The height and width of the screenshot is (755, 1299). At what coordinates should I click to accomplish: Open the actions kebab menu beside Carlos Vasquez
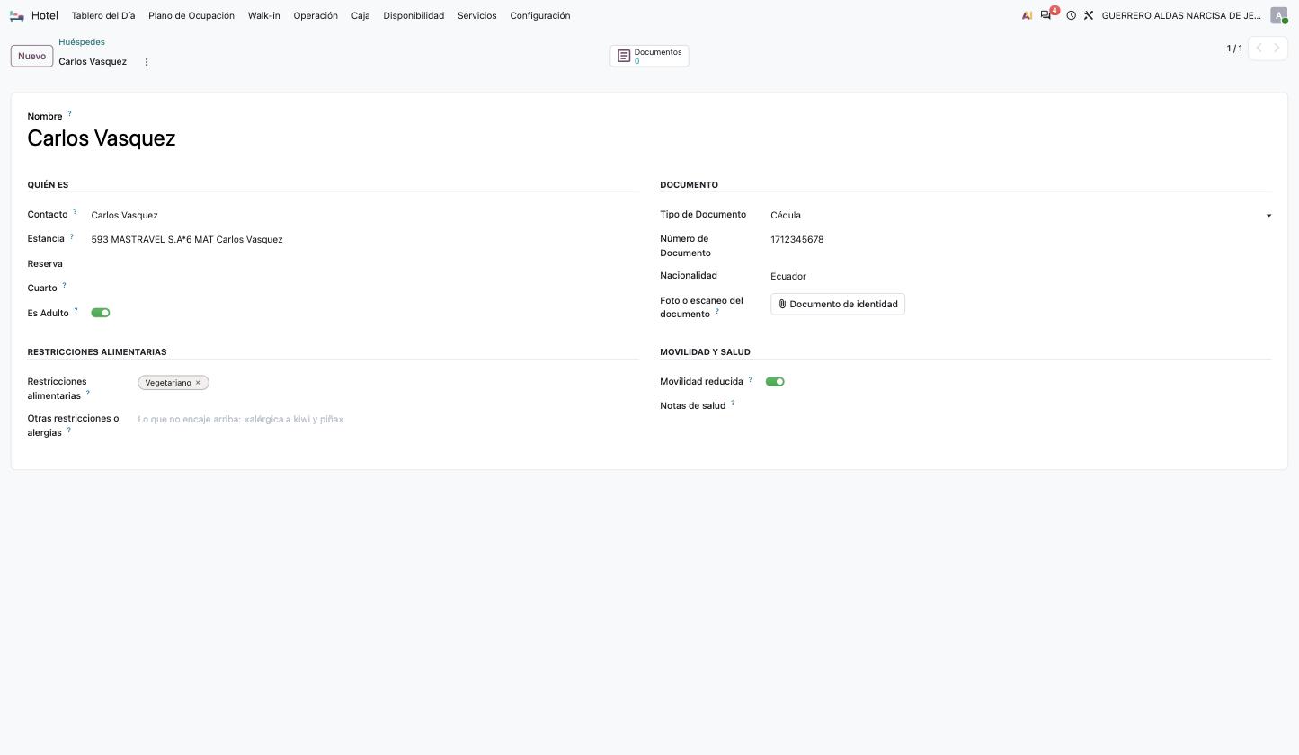pyautogui.click(x=147, y=62)
